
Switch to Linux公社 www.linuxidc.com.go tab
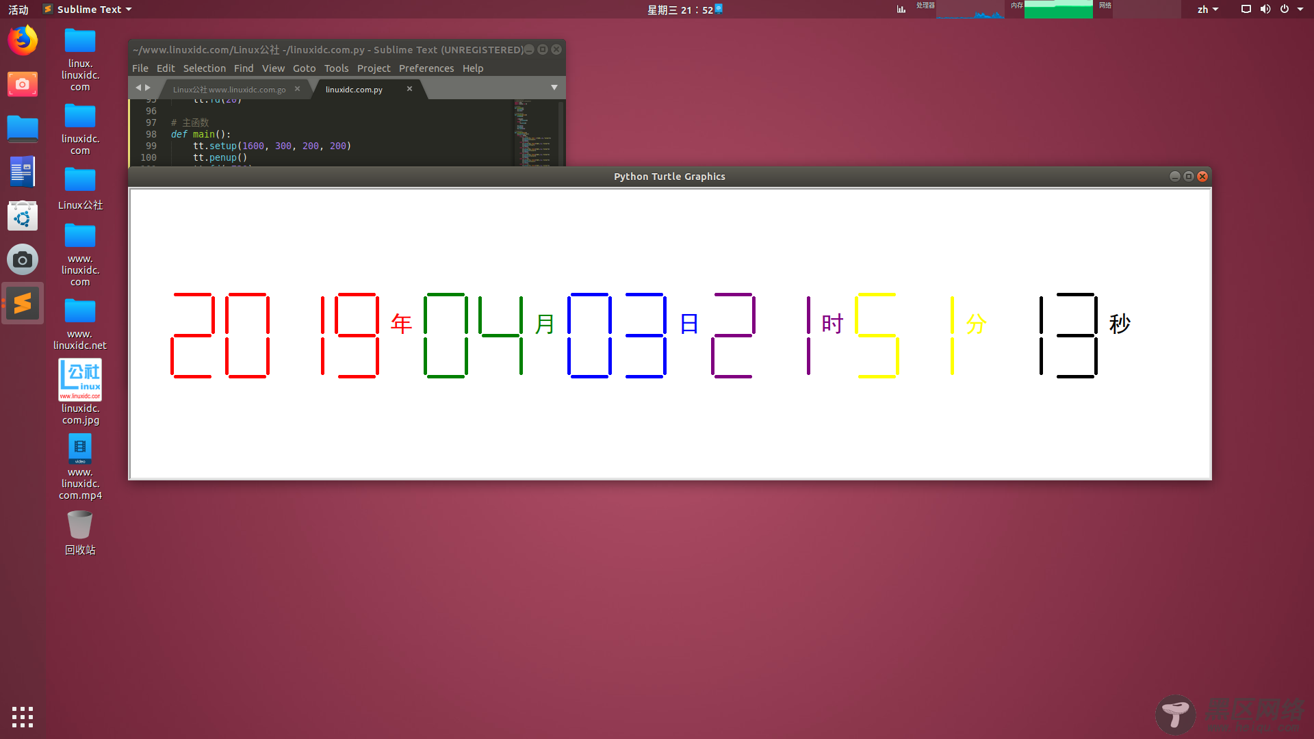pyautogui.click(x=229, y=90)
